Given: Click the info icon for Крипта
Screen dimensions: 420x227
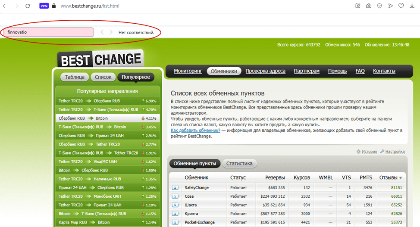Looking at the screenshot, I should (175, 214).
